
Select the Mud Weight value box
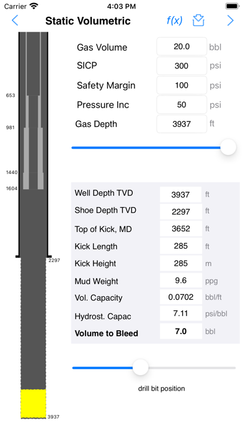click(x=181, y=281)
